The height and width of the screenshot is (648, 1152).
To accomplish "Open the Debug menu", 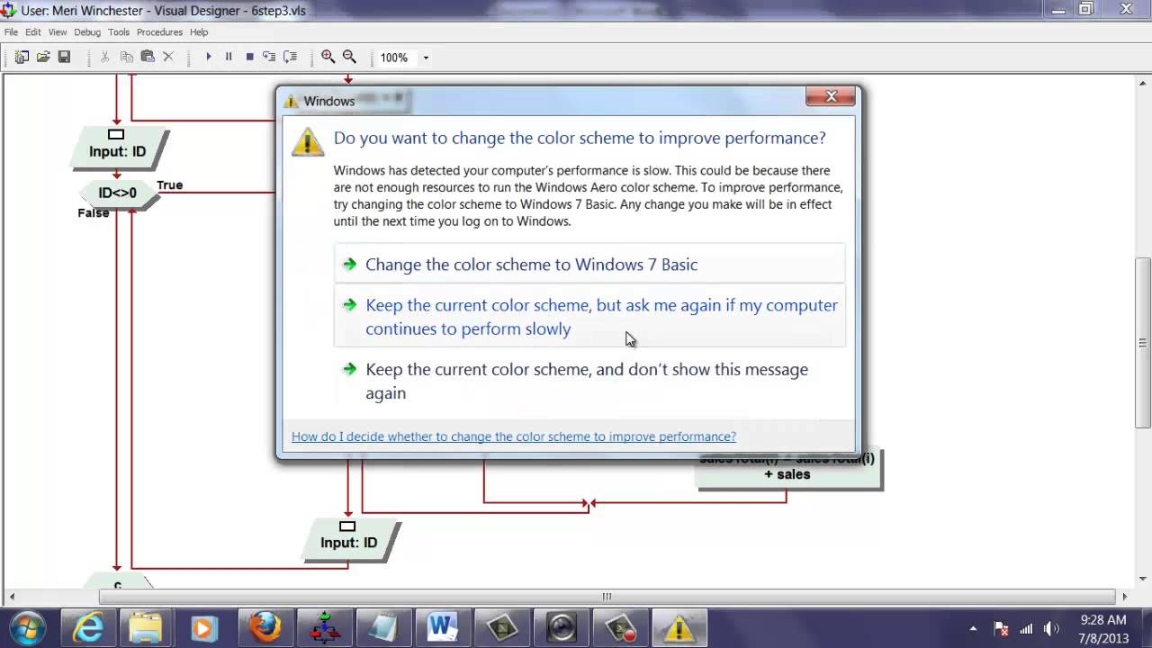I will coord(87,31).
